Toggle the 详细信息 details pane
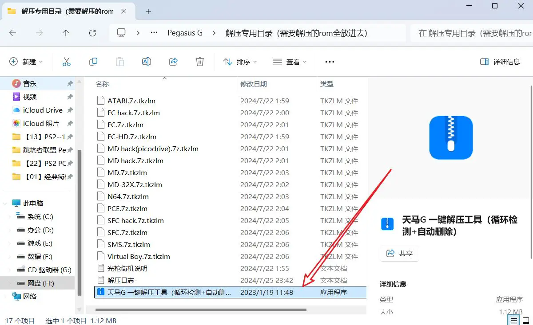Screen dimensions: 533x325 click(x=500, y=62)
